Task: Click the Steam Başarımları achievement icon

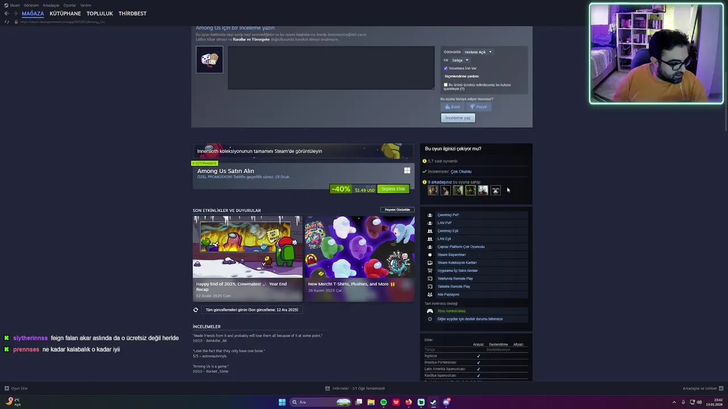Action: [430, 255]
